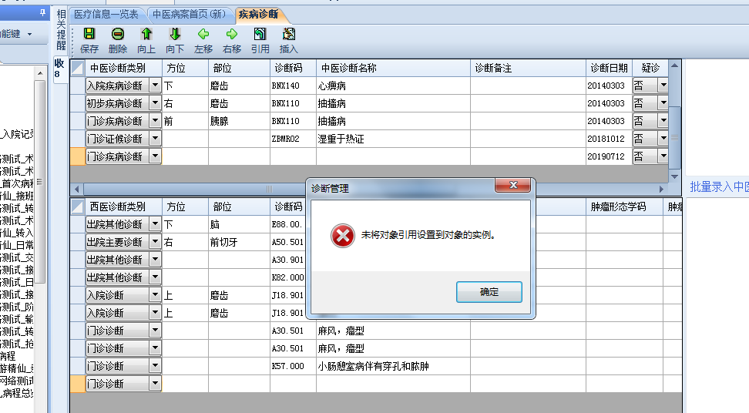This screenshot has width=749, height=413.
Task: Open 疑诊 dropdown for 20190712 row
Action: coord(663,156)
